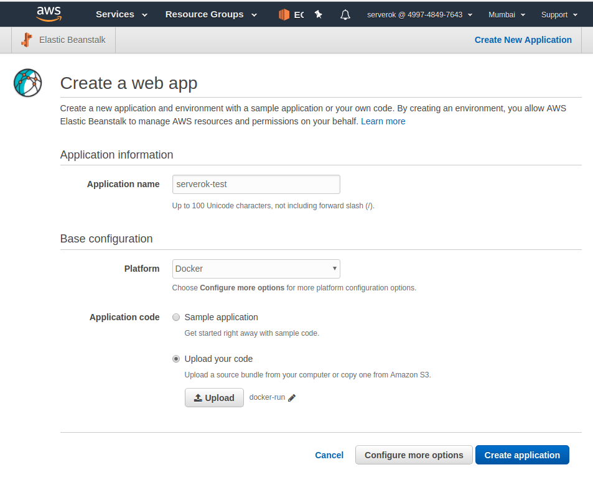This screenshot has width=593, height=480.
Task: Click the Elastic Beanstalk orange icon
Action: pyautogui.click(x=26, y=40)
